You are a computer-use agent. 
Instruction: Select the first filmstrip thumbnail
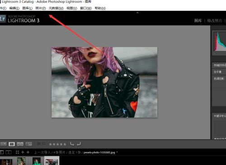6,162
